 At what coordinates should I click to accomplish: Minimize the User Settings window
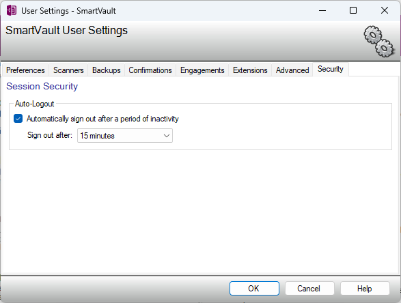pyautogui.click(x=322, y=11)
